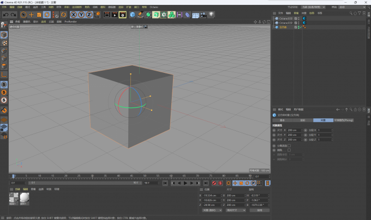Toggle the X axis lock
Screen dimensions: 371x220
click(74, 15)
